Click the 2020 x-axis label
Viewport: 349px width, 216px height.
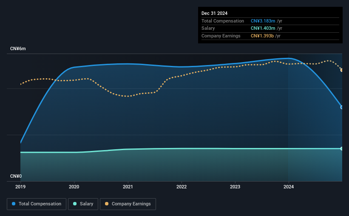tap(74, 187)
